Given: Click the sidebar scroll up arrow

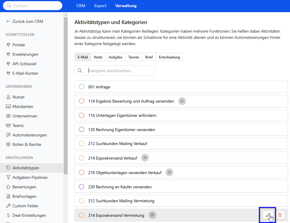Looking at the screenshot, I should coord(66,15).
